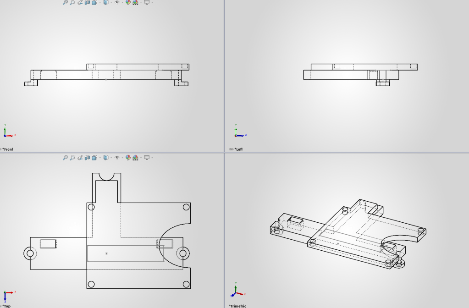
Task: Click the *Front view label
Action: (x=8, y=149)
